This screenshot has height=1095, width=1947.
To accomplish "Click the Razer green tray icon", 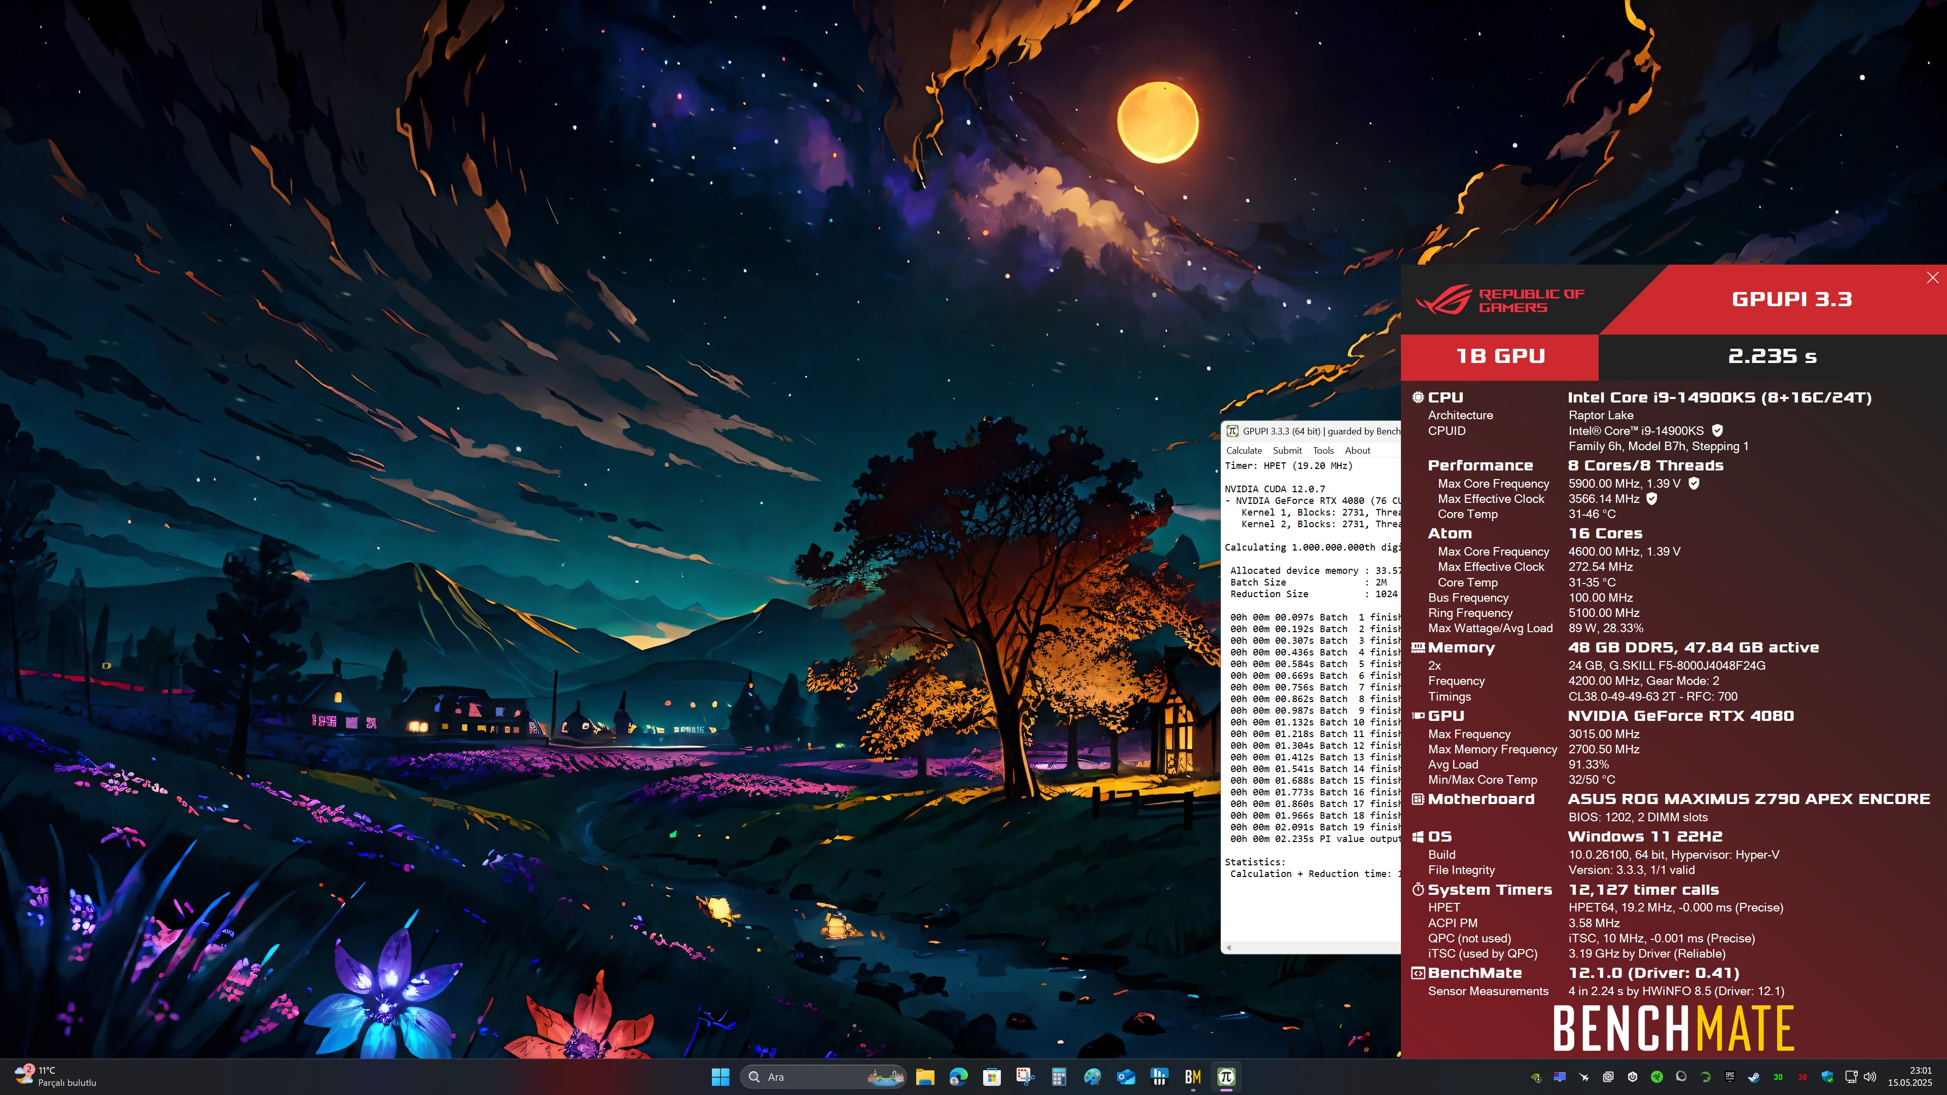I will 1657,1077.
